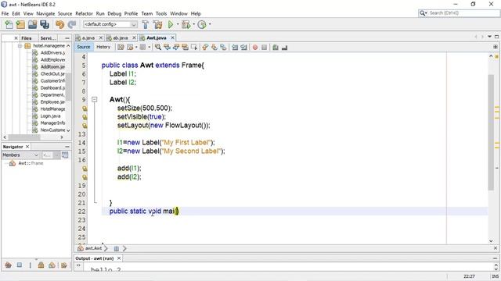Click the editor vertical scrollbar
This screenshot has width=501, height=281.
tap(491, 132)
